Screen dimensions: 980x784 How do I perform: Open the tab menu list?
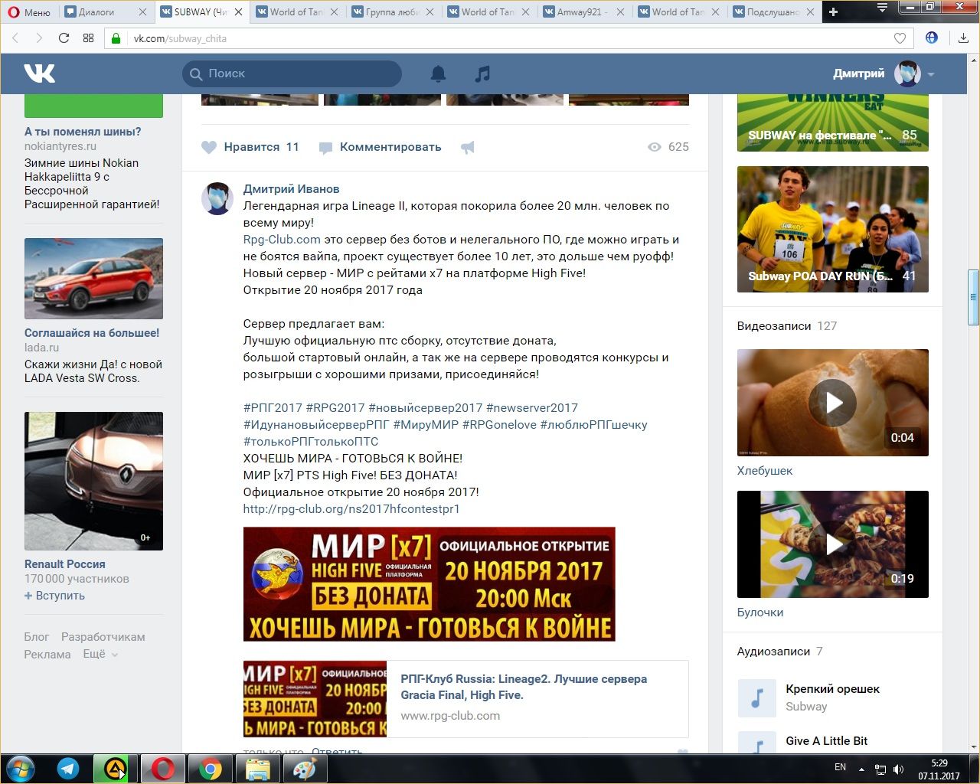click(882, 8)
